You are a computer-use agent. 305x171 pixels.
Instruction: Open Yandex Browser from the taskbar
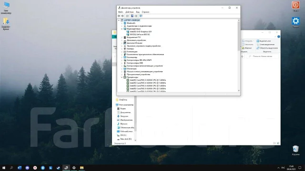coord(35,168)
